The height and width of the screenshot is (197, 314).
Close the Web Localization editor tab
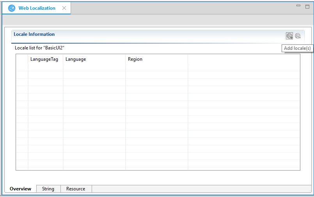[64, 8]
